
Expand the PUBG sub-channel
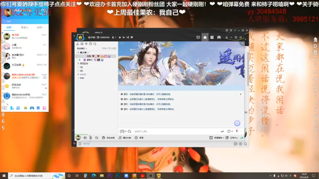coord(78,78)
